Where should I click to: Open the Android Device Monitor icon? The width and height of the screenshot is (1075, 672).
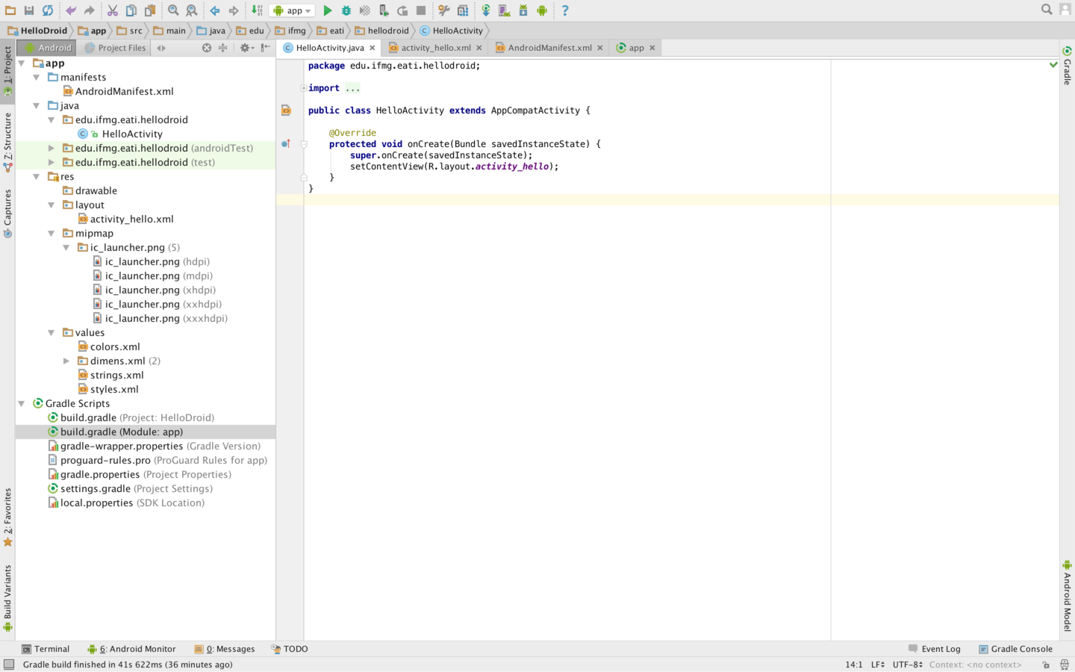click(x=542, y=10)
